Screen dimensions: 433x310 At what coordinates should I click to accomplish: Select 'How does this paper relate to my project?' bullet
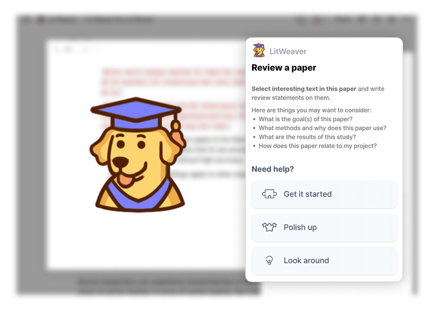(317, 146)
